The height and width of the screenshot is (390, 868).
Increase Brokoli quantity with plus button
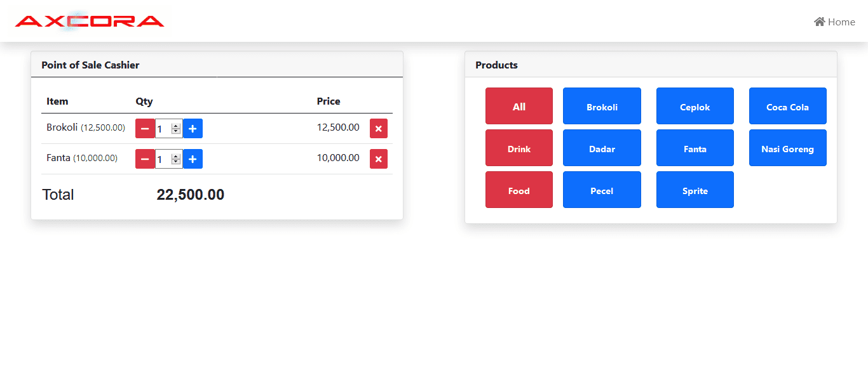pos(193,129)
